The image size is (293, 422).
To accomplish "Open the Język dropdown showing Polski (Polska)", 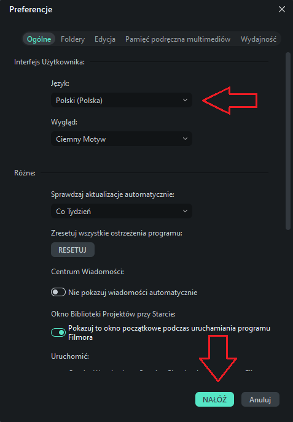I will pyautogui.click(x=122, y=100).
